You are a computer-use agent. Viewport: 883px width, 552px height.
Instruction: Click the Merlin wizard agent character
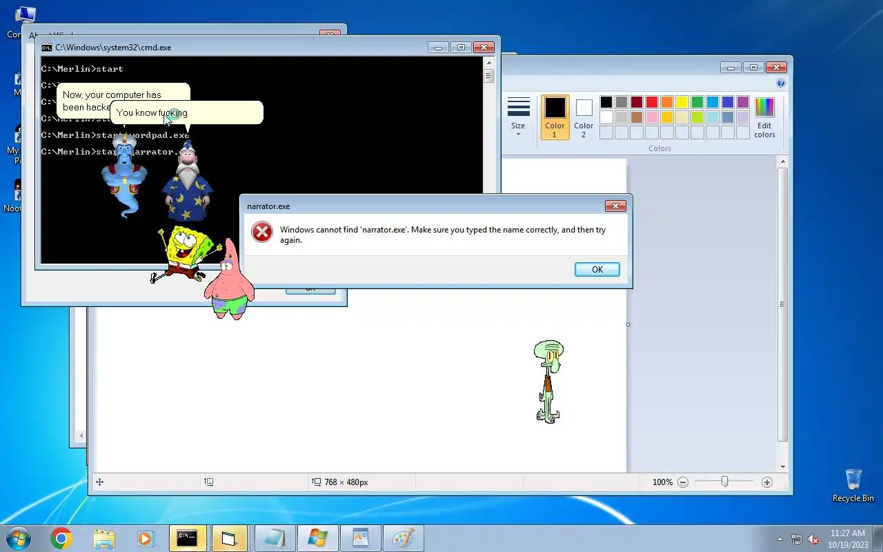[x=187, y=183]
